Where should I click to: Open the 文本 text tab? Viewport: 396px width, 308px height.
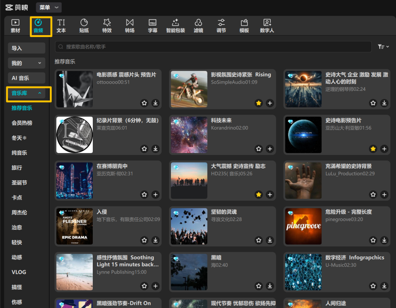pos(61,26)
